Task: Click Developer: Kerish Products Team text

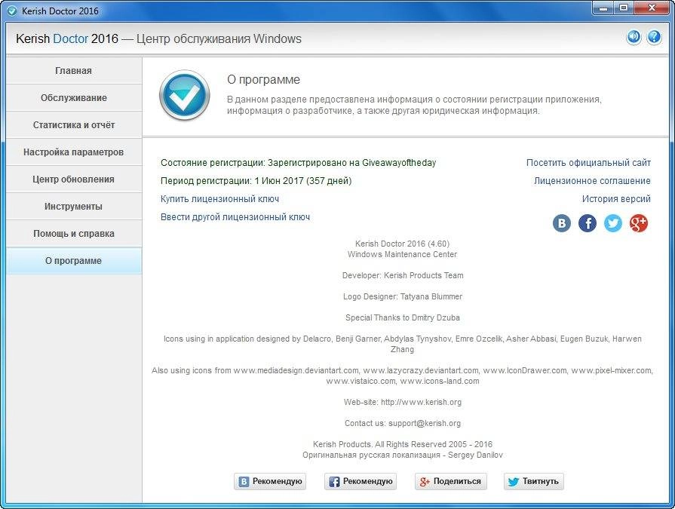Action: click(x=403, y=275)
